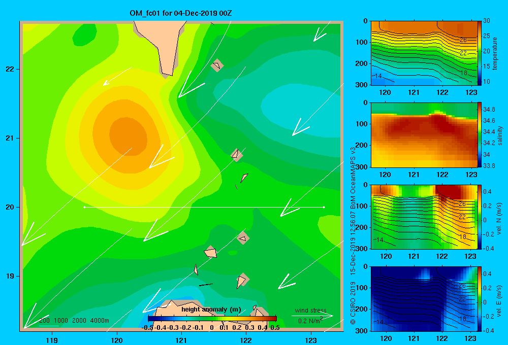Click longitude label 119 below main map
508x345 pixels.
pos(52,340)
